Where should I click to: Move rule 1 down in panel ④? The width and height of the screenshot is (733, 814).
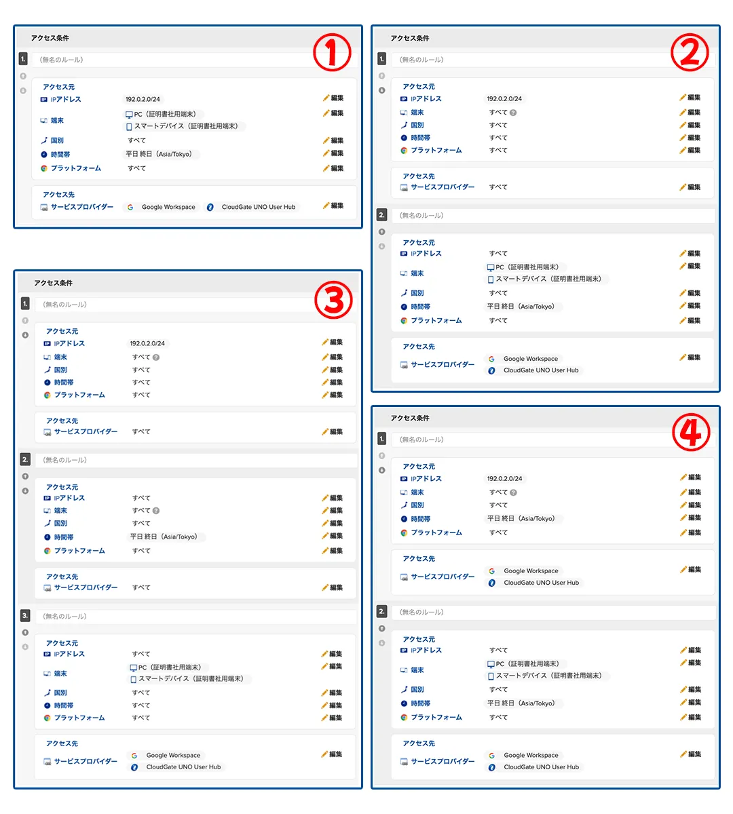[382, 470]
